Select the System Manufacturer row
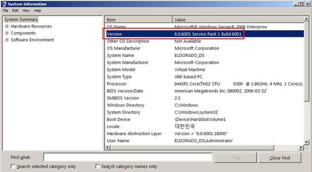312x172 pixels. tap(204, 63)
